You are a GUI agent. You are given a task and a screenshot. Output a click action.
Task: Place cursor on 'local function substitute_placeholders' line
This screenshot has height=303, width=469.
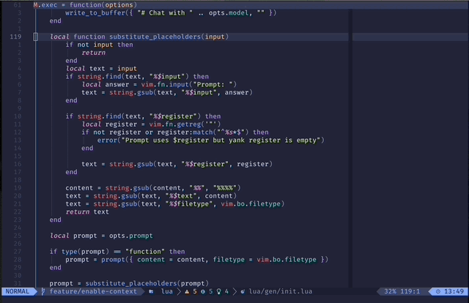pyautogui.click(x=139, y=37)
